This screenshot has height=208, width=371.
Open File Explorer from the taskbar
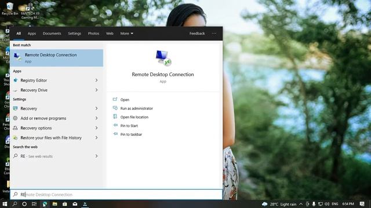(55, 204)
